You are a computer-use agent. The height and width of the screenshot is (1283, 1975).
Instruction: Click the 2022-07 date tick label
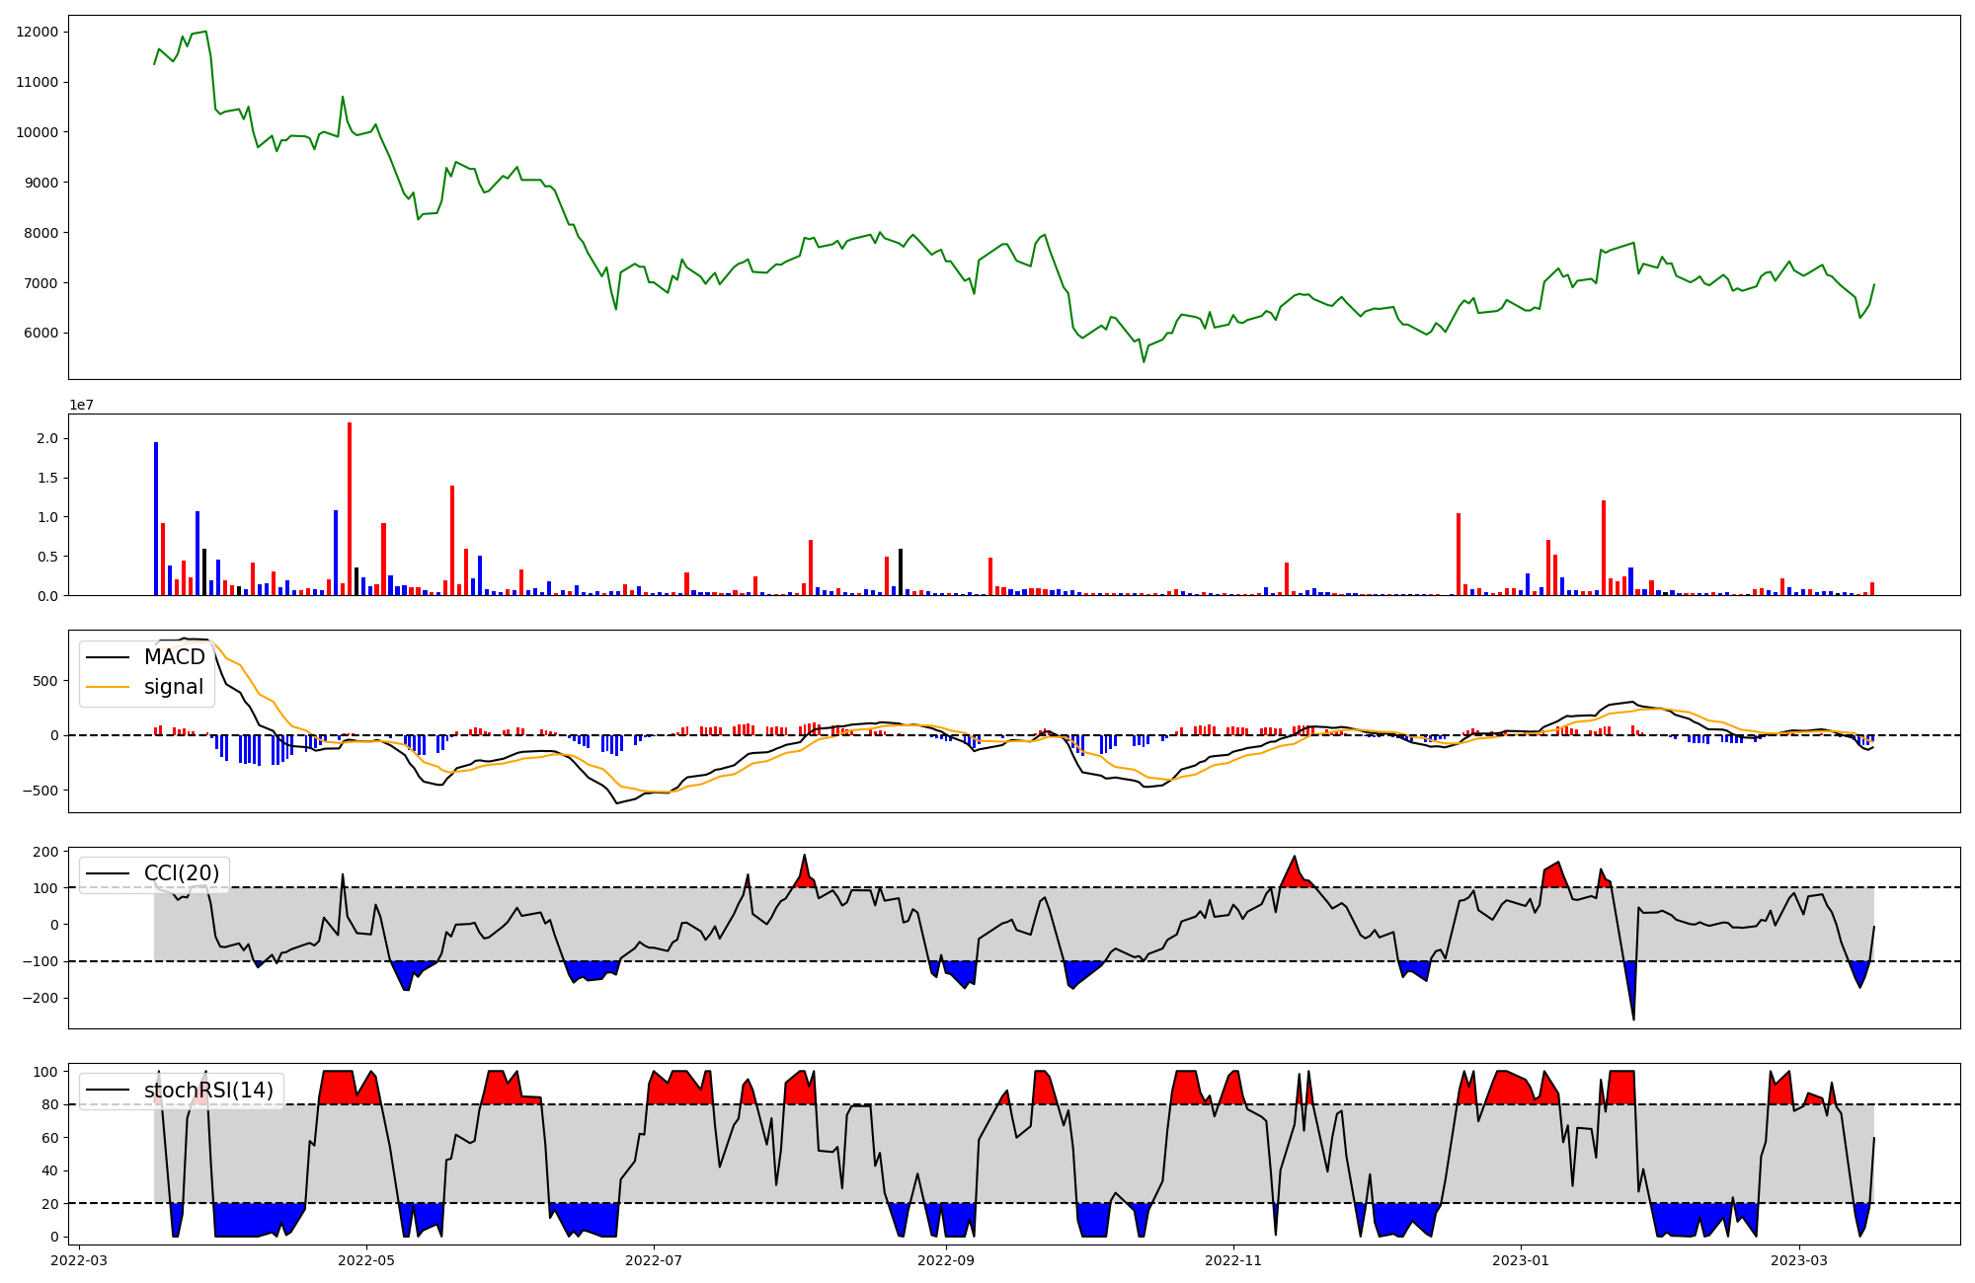(654, 1260)
